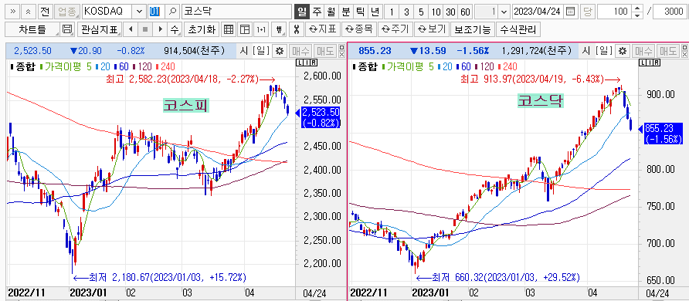
Task: Click the 초기화 reset button
Action: [x=202, y=30]
